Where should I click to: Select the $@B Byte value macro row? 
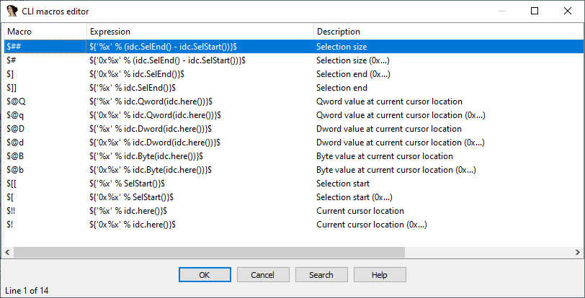pyautogui.click(x=293, y=156)
